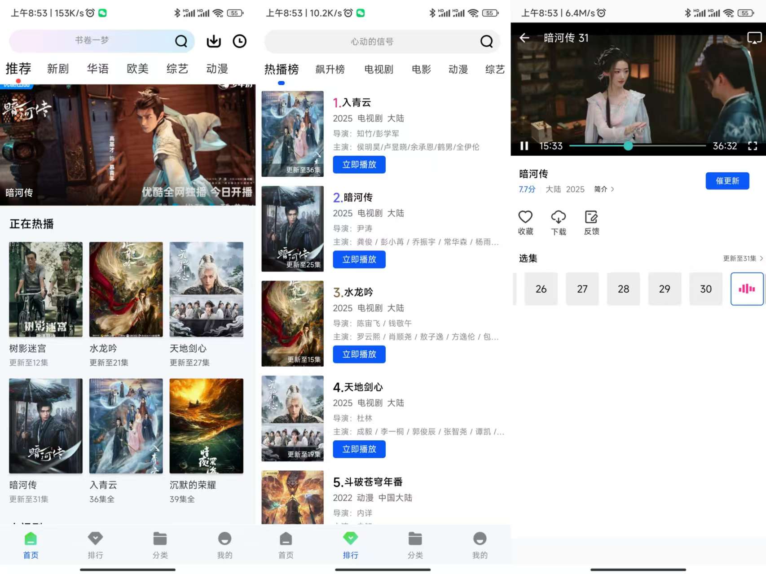The height and width of the screenshot is (574, 766).
Task: Open watch history clock icon
Action: [239, 41]
